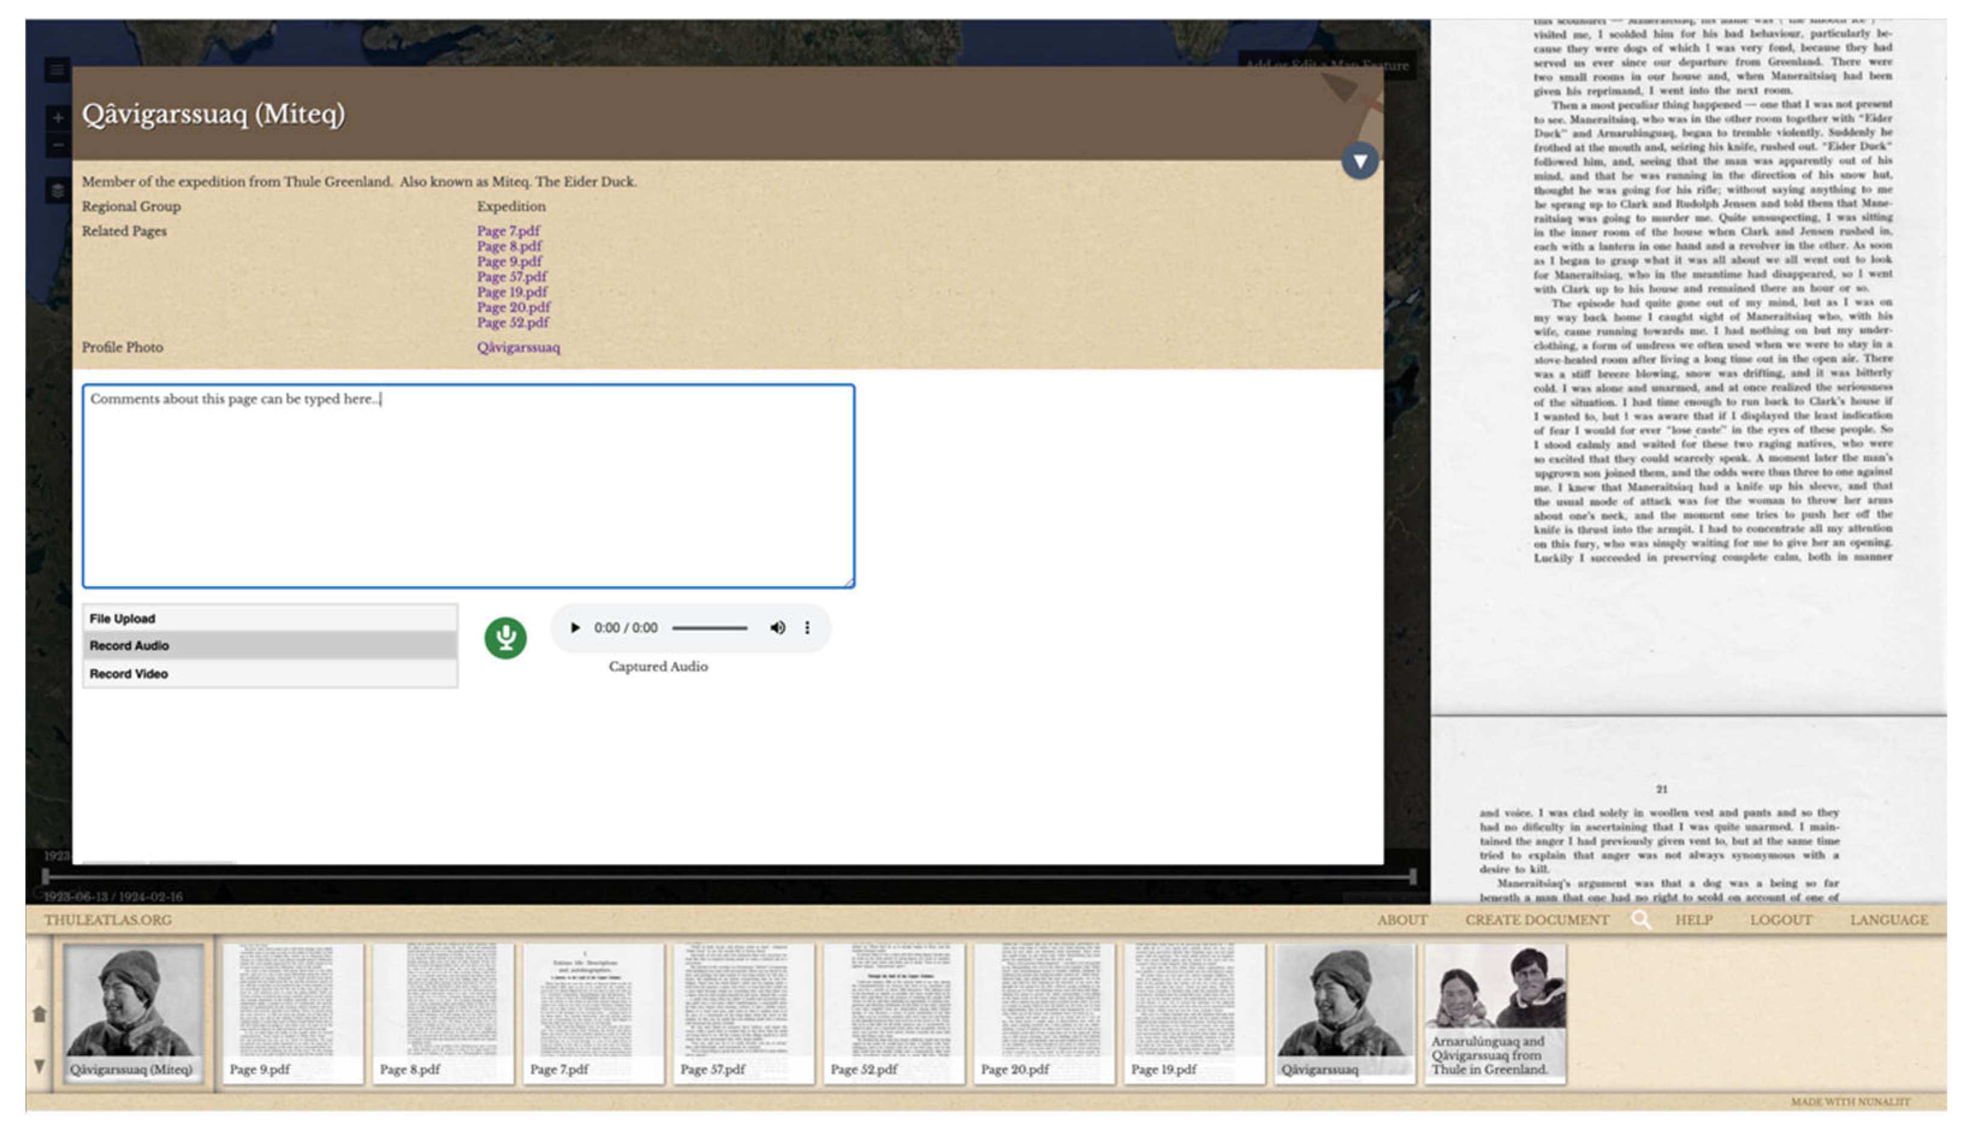Click the search magnifier icon
The width and height of the screenshot is (1974, 1134).
pyautogui.click(x=1641, y=920)
